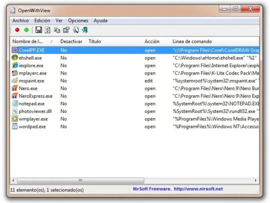Click the edit action of mspaint.exe
Image resolution: width=270 pixels, height=203 pixels.
tap(148, 81)
